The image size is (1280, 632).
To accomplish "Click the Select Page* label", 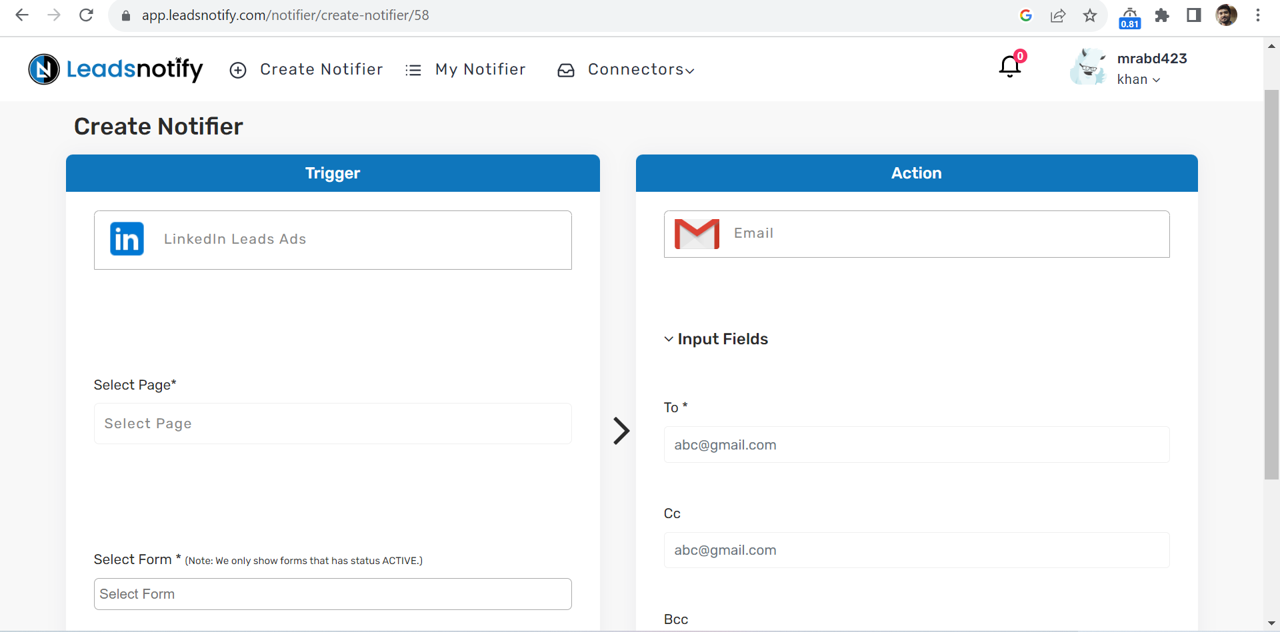I will [x=135, y=385].
